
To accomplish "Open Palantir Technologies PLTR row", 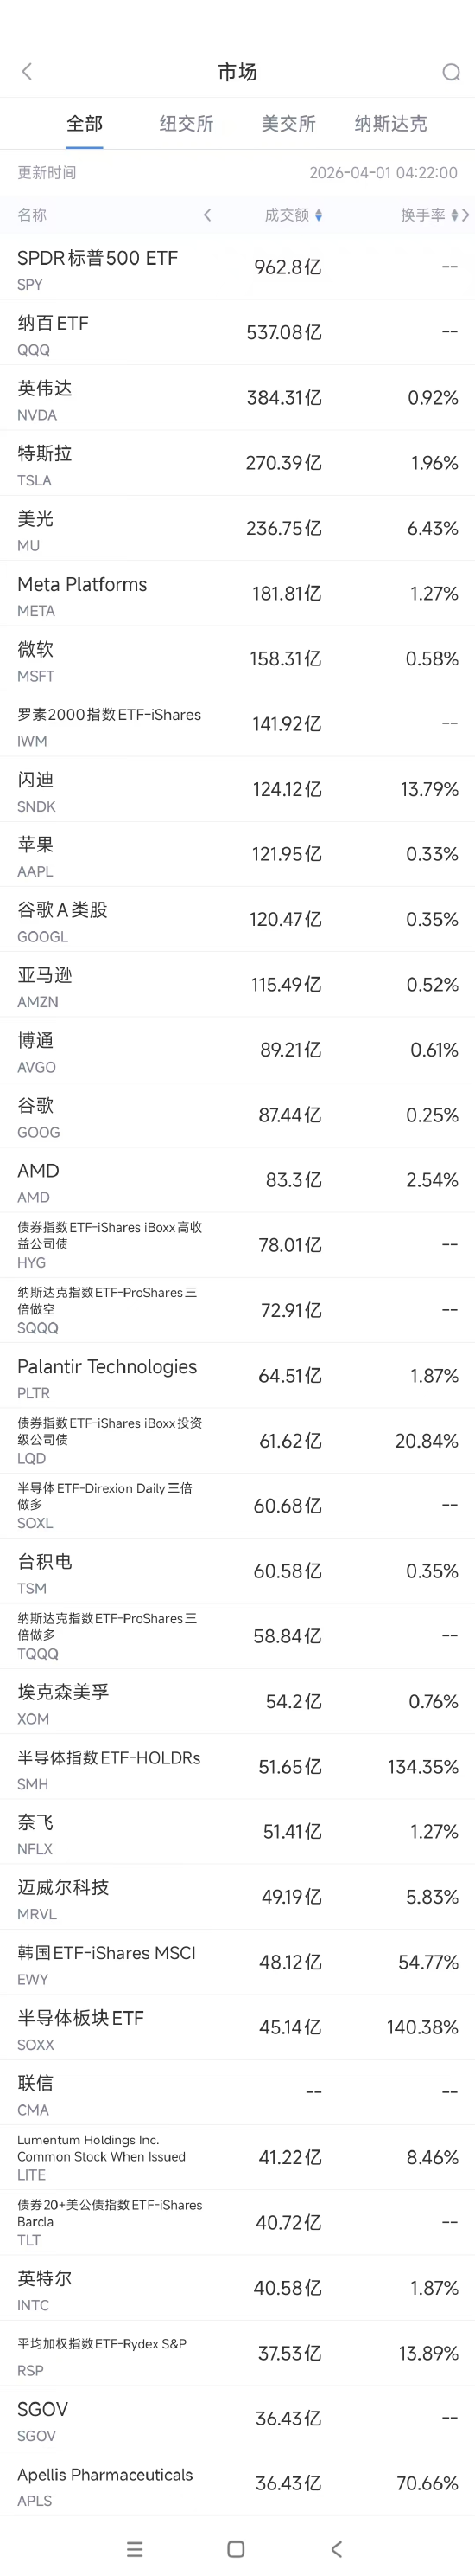I will (x=237, y=1376).
